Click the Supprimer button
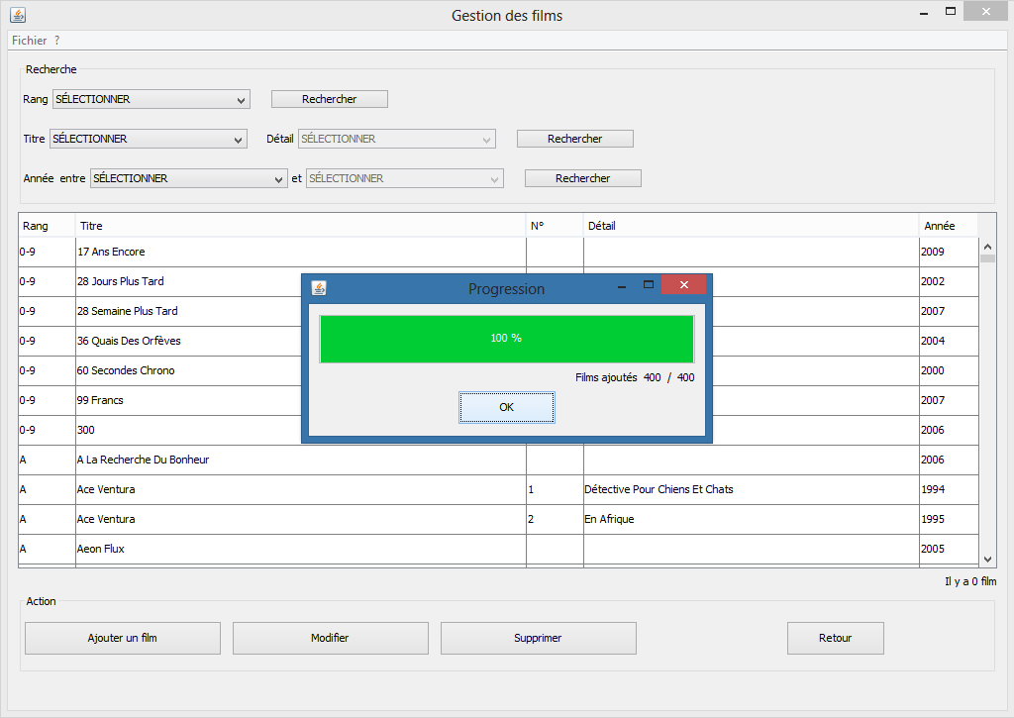 click(x=538, y=638)
